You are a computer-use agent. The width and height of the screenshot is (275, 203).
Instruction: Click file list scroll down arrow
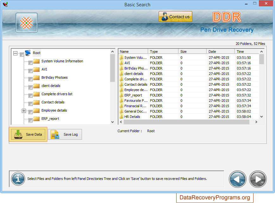261,117
